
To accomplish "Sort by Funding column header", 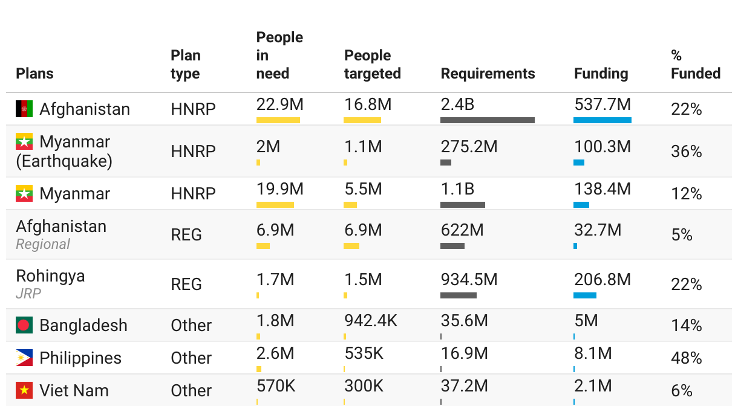I will [601, 74].
